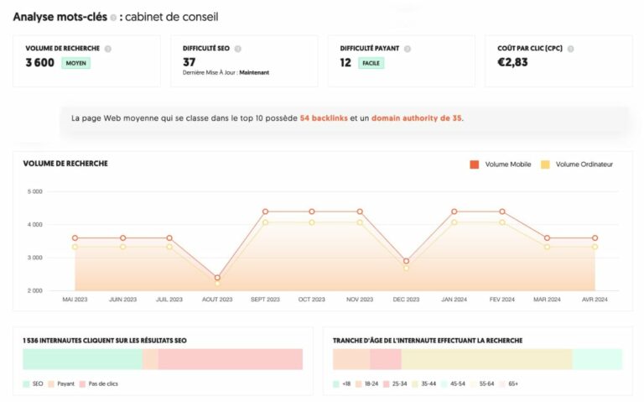Click the MOYEN badge

coord(76,63)
